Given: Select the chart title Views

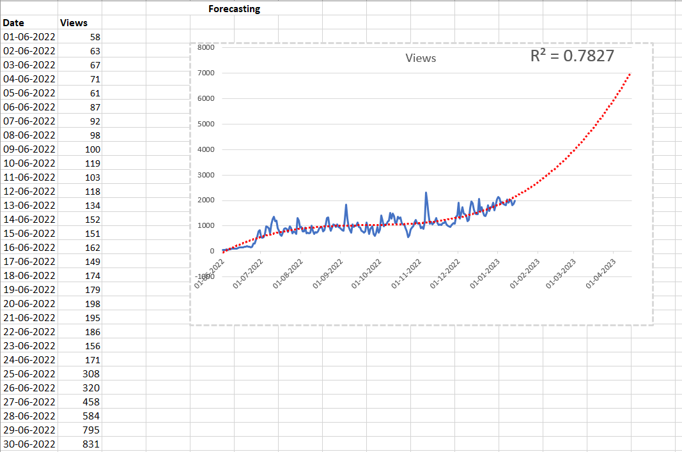Looking at the screenshot, I should point(421,58).
